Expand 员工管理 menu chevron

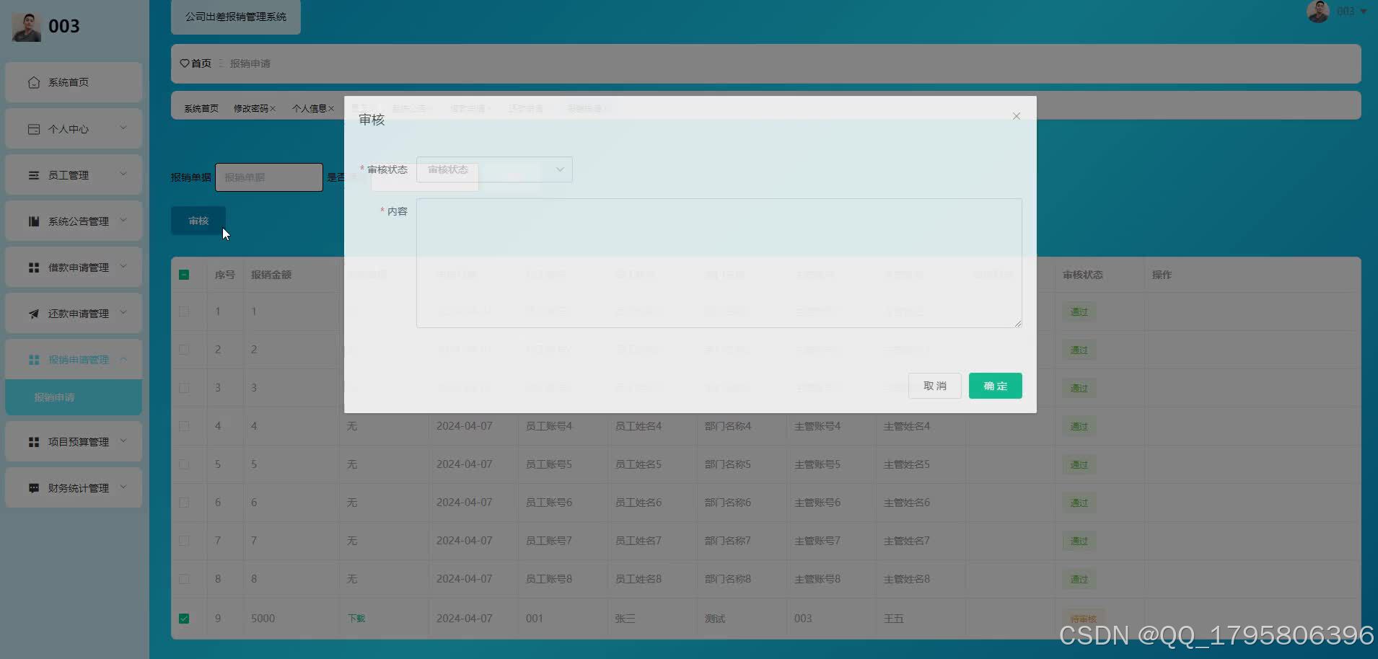[x=123, y=174]
